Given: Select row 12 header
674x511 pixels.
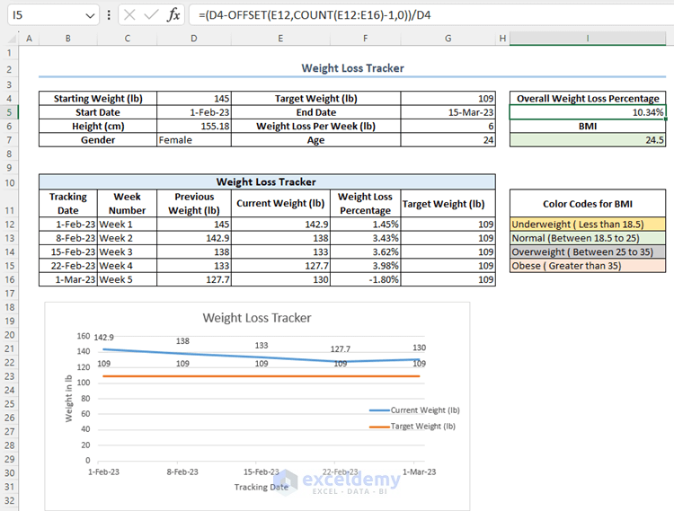Looking at the screenshot, I should [x=9, y=224].
